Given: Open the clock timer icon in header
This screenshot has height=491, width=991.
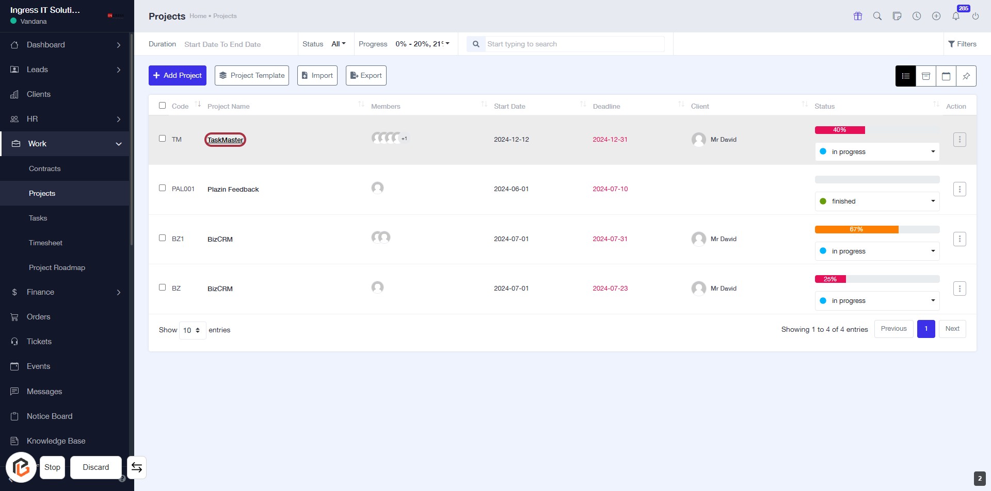Looking at the screenshot, I should pos(916,16).
